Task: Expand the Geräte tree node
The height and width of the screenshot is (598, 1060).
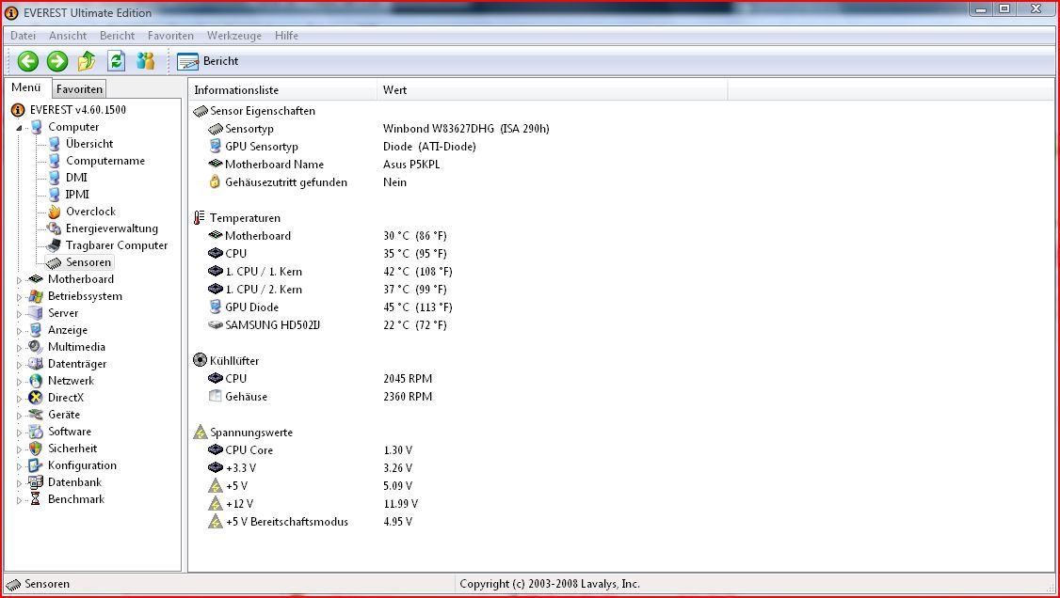Action: pyautogui.click(x=19, y=415)
